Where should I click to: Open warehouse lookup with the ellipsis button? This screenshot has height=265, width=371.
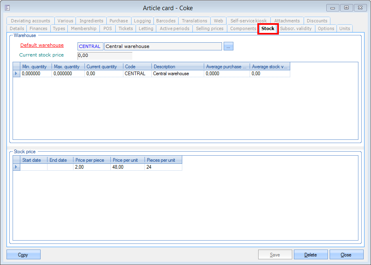pyautogui.click(x=228, y=46)
